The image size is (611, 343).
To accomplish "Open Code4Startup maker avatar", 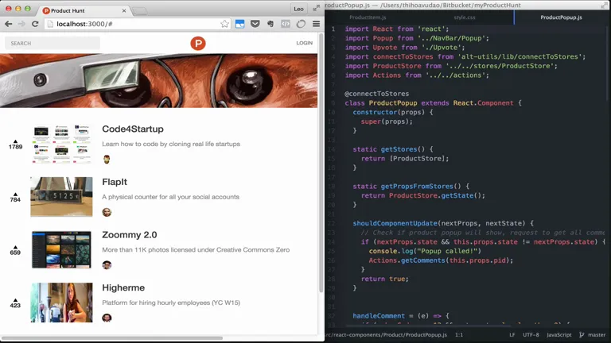I will click(107, 159).
